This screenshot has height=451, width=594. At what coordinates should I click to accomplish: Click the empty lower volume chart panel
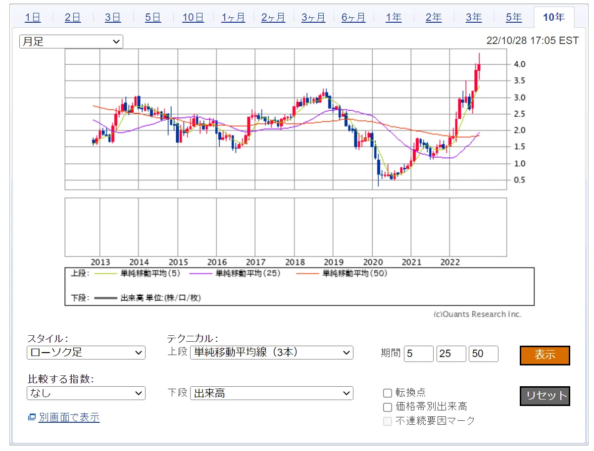click(x=286, y=227)
